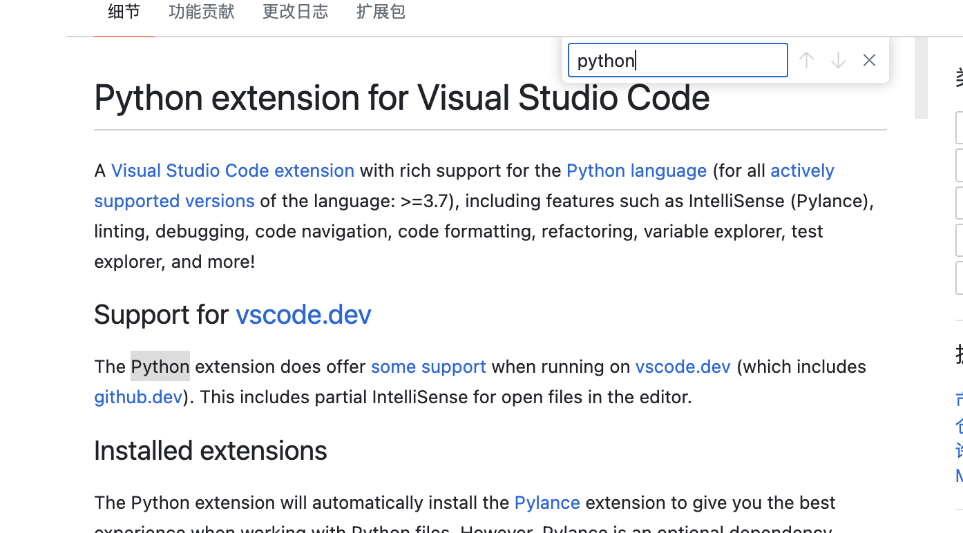Click the 'actively supported versions' link
The width and height of the screenshot is (963, 533).
pos(802,171)
